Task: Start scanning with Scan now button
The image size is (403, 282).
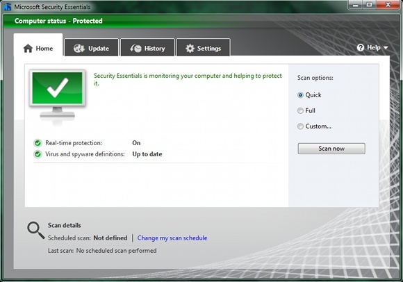Action: pyautogui.click(x=331, y=149)
